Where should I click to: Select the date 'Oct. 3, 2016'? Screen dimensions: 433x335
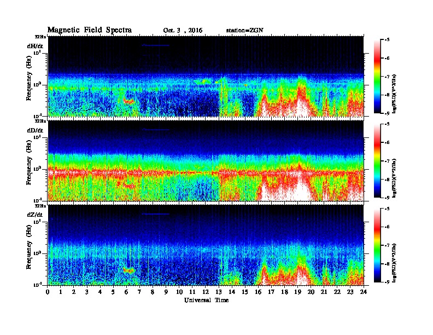(183, 31)
